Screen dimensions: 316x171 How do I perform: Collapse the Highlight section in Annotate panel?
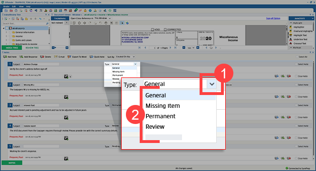coord(291,23)
